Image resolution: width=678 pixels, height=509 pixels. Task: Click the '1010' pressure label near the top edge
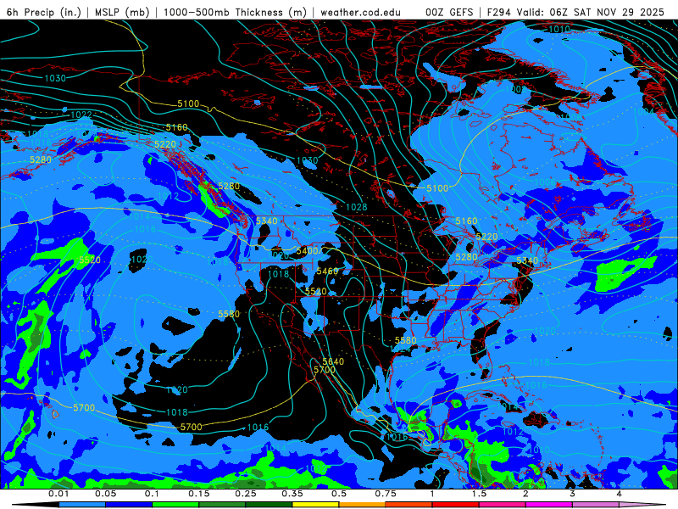point(559,30)
